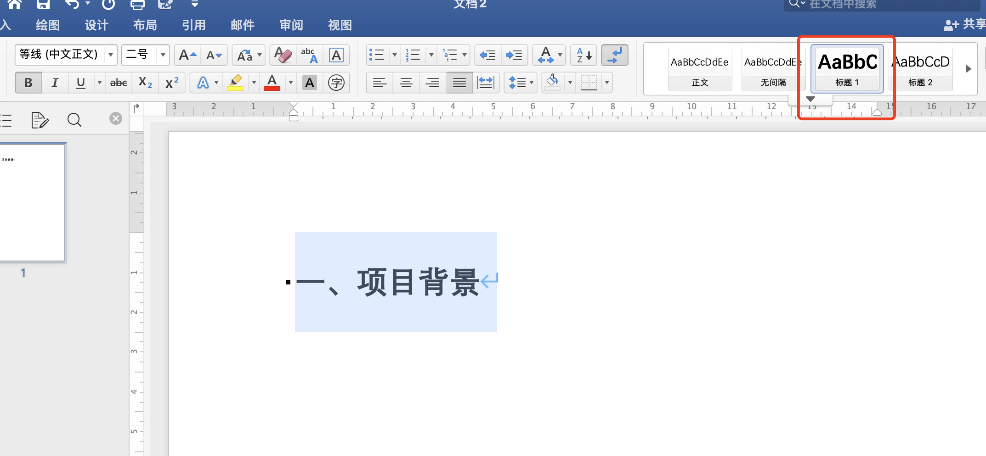Toggle show paragraph marks
This screenshot has width=986, height=456.
click(614, 56)
